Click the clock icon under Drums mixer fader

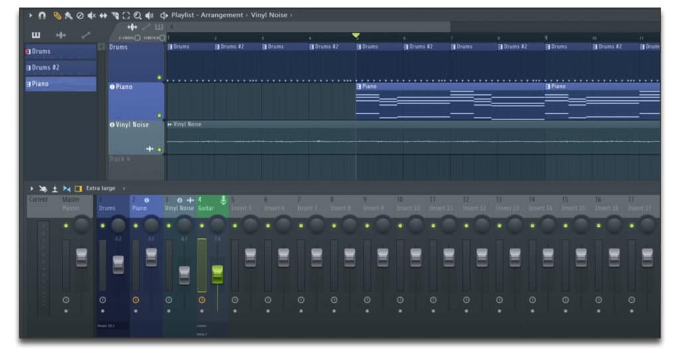pos(102,300)
